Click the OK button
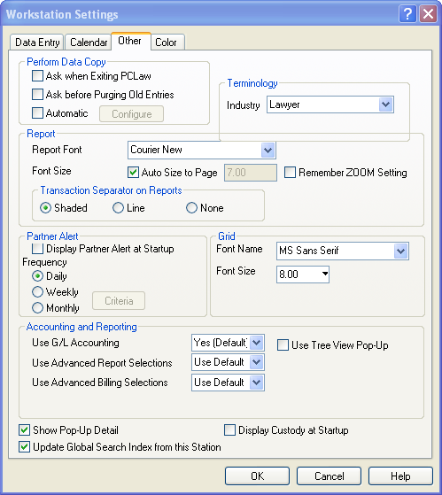Image resolution: width=442 pixels, height=495 pixels. 257,476
